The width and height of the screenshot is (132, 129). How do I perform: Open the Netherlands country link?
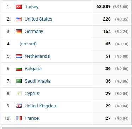[x=37, y=56]
